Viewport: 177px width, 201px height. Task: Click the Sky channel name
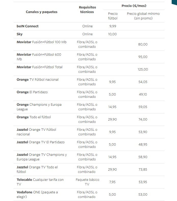(20, 34)
